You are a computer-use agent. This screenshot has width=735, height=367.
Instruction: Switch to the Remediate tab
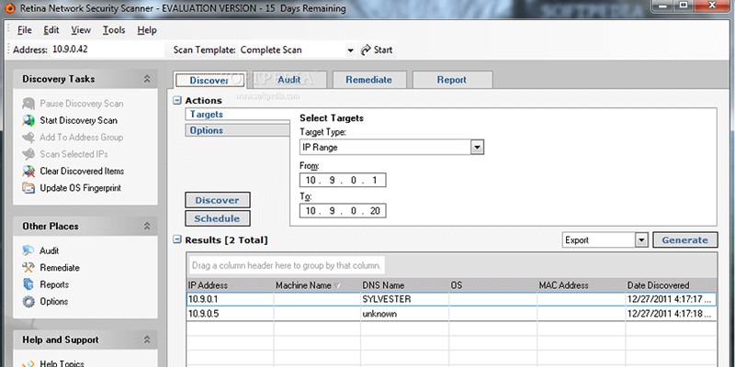pyautogui.click(x=369, y=80)
